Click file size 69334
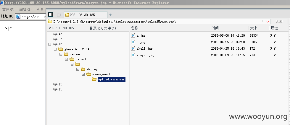290x125 pixels. [254, 35]
